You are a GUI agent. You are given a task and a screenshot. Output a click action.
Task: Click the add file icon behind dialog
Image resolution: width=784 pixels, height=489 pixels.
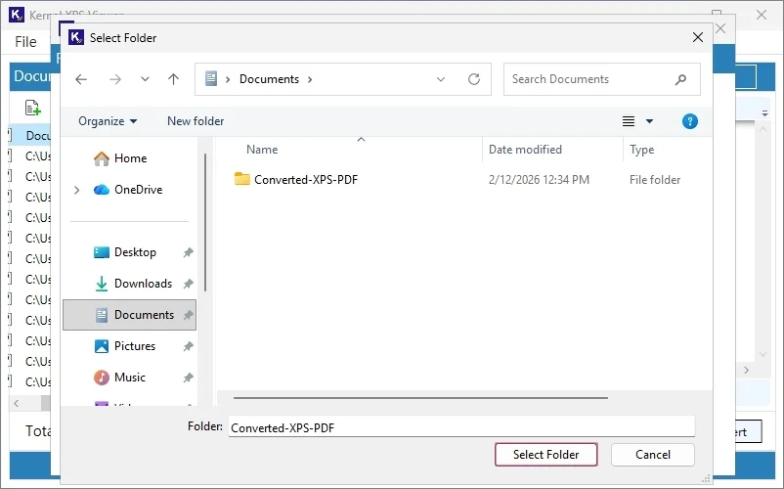pos(32,108)
